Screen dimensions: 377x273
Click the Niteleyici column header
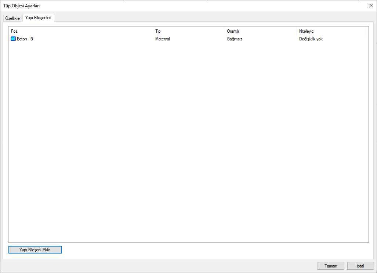pos(331,31)
